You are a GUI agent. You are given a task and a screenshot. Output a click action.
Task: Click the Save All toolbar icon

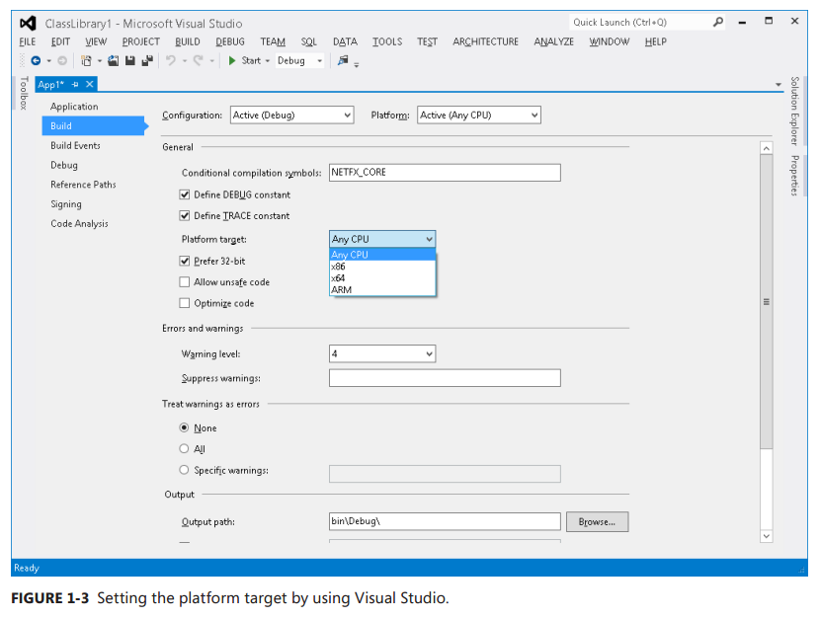pyautogui.click(x=145, y=61)
